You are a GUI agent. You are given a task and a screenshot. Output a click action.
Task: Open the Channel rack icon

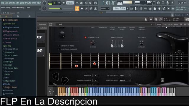click(x=141, y=9)
